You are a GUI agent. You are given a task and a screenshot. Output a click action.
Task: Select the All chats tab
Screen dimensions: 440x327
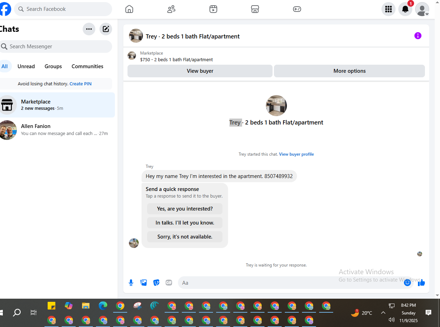click(5, 66)
